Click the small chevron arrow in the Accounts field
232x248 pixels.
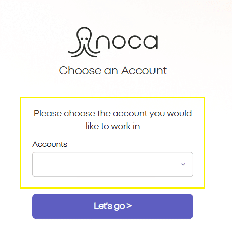(183, 164)
